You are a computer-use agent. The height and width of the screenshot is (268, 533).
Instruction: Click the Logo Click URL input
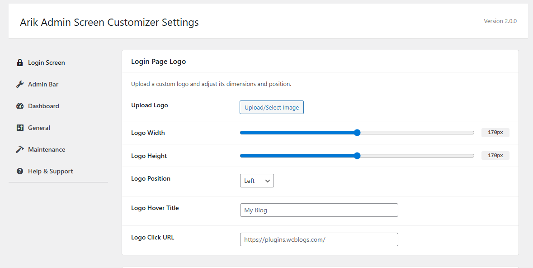pos(319,239)
